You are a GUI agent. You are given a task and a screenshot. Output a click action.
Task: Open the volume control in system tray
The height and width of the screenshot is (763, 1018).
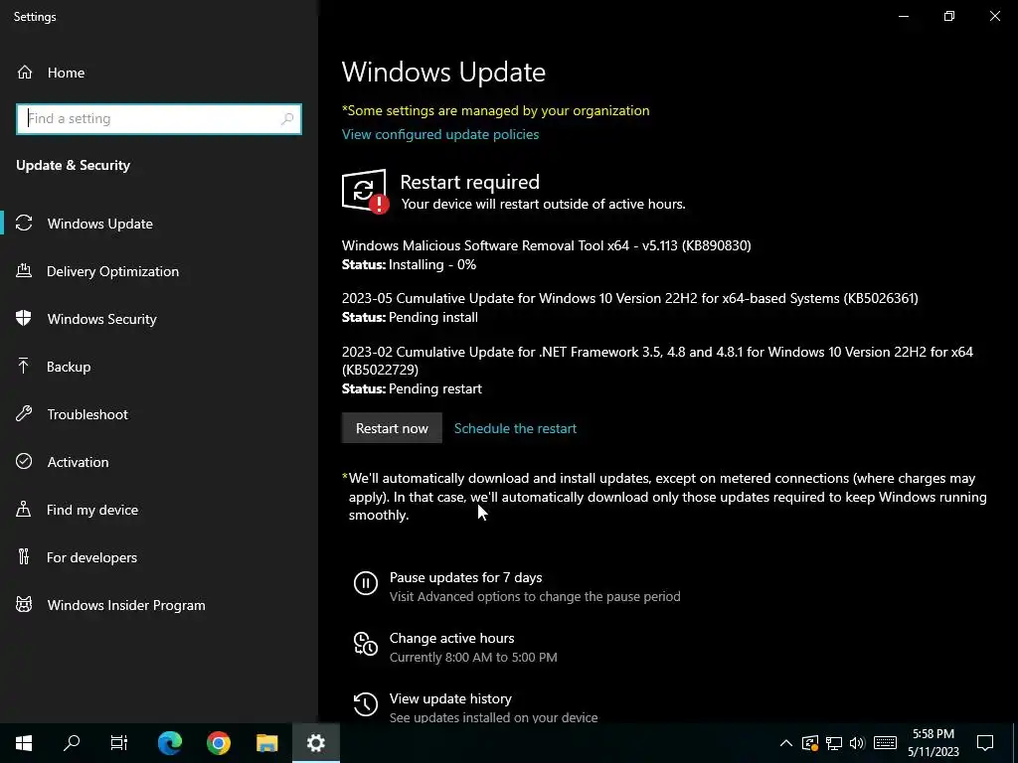coord(857,743)
